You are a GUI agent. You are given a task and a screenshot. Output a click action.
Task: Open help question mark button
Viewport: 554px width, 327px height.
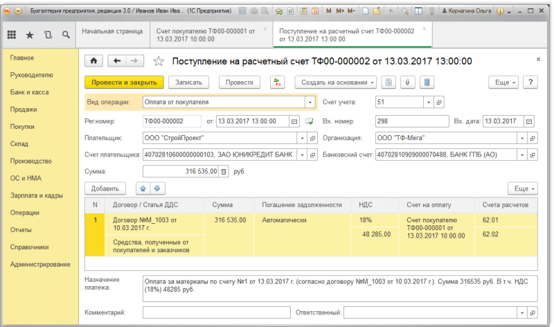coord(530,82)
